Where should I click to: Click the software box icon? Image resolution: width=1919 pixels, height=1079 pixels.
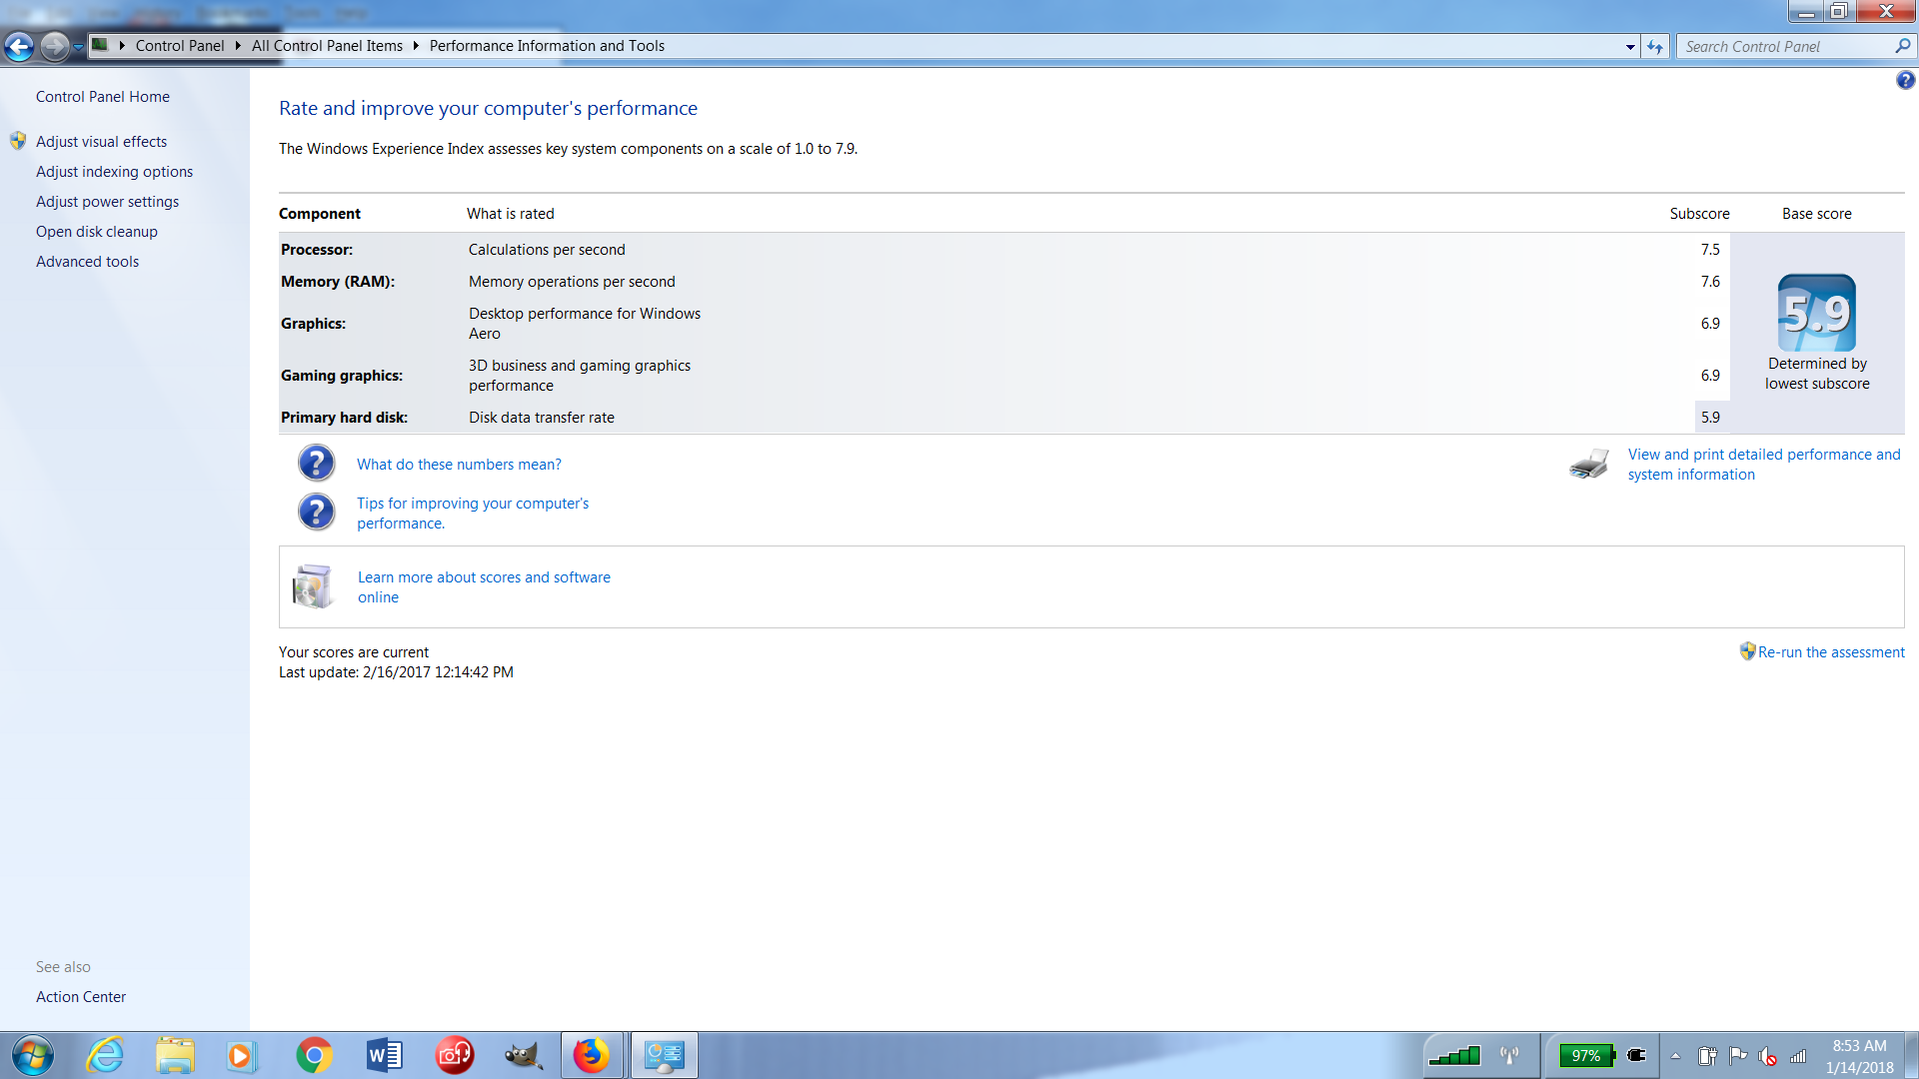coord(313,586)
